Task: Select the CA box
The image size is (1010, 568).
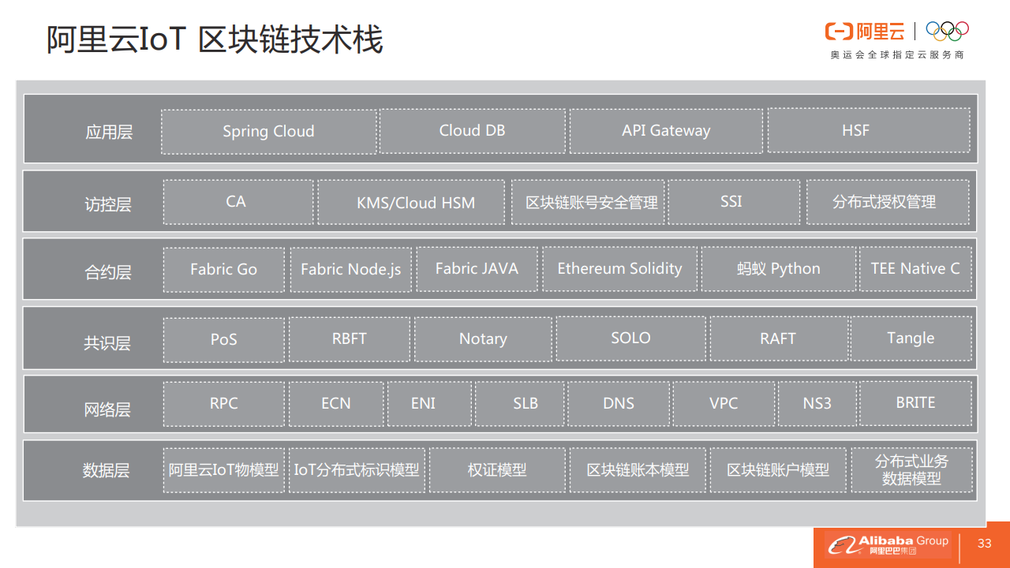Action: [x=238, y=202]
